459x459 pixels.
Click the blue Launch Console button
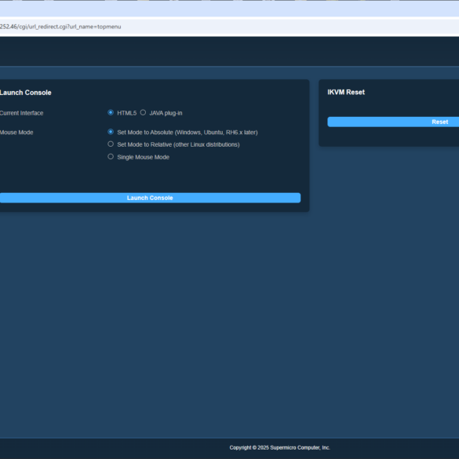point(150,198)
